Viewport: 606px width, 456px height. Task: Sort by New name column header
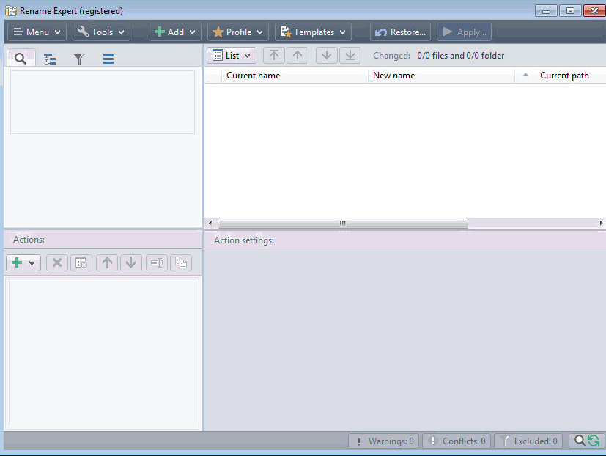441,76
